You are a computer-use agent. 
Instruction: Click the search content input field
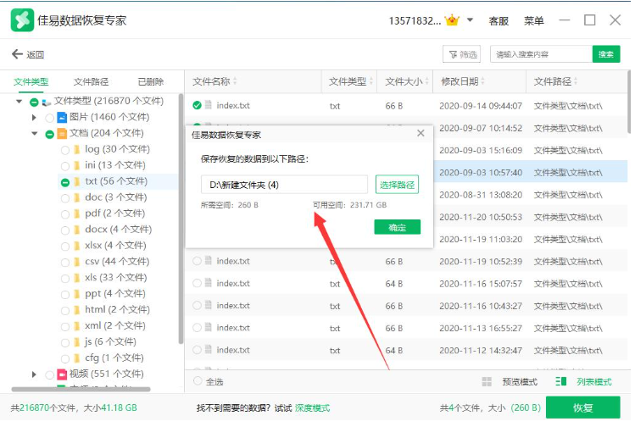pos(541,54)
